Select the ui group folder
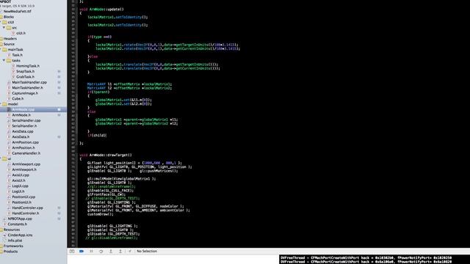This screenshot has width=470, height=264. pos(10,158)
